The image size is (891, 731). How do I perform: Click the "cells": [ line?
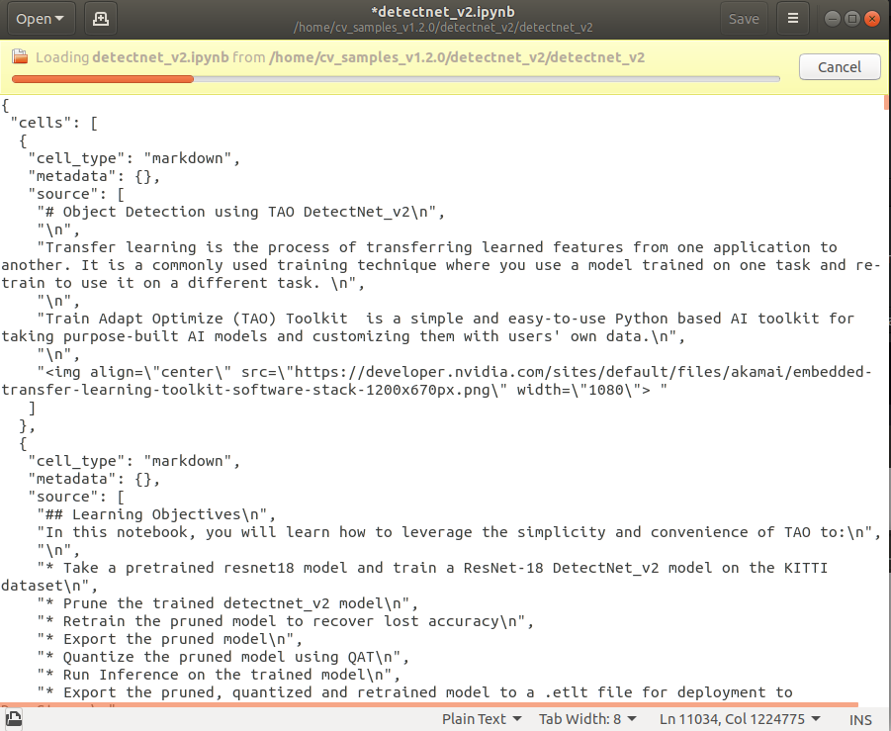point(54,123)
